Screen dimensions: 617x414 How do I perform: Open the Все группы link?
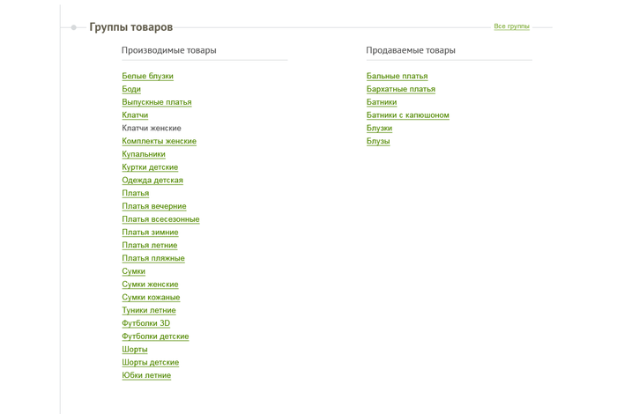coord(511,26)
